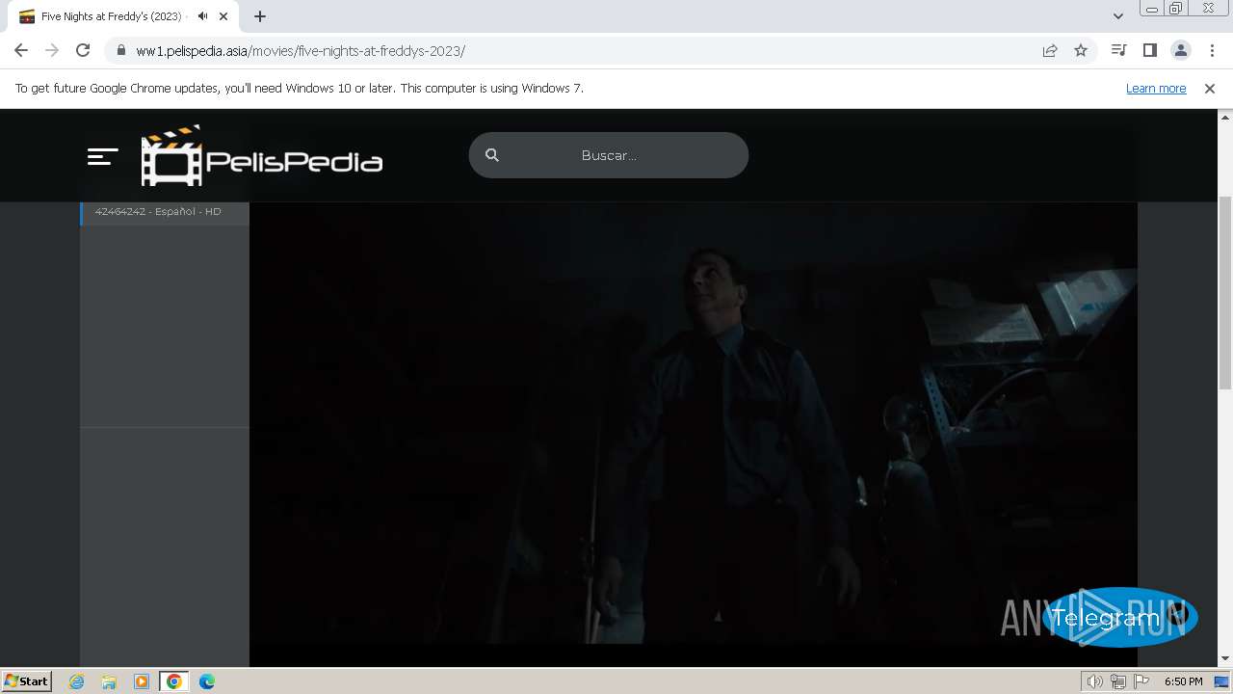Viewport: 1233px width, 694px height.
Task: Mute the tab via speaker icon
Action: tap(202, 16)
